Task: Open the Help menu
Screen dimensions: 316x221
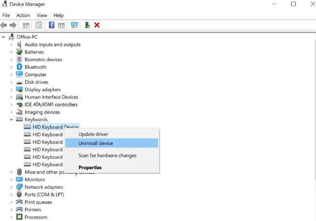Action: click(58, 15)
